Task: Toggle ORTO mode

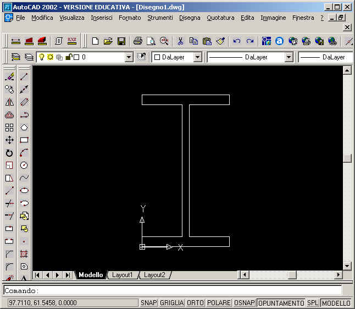Action: (195, 303)
